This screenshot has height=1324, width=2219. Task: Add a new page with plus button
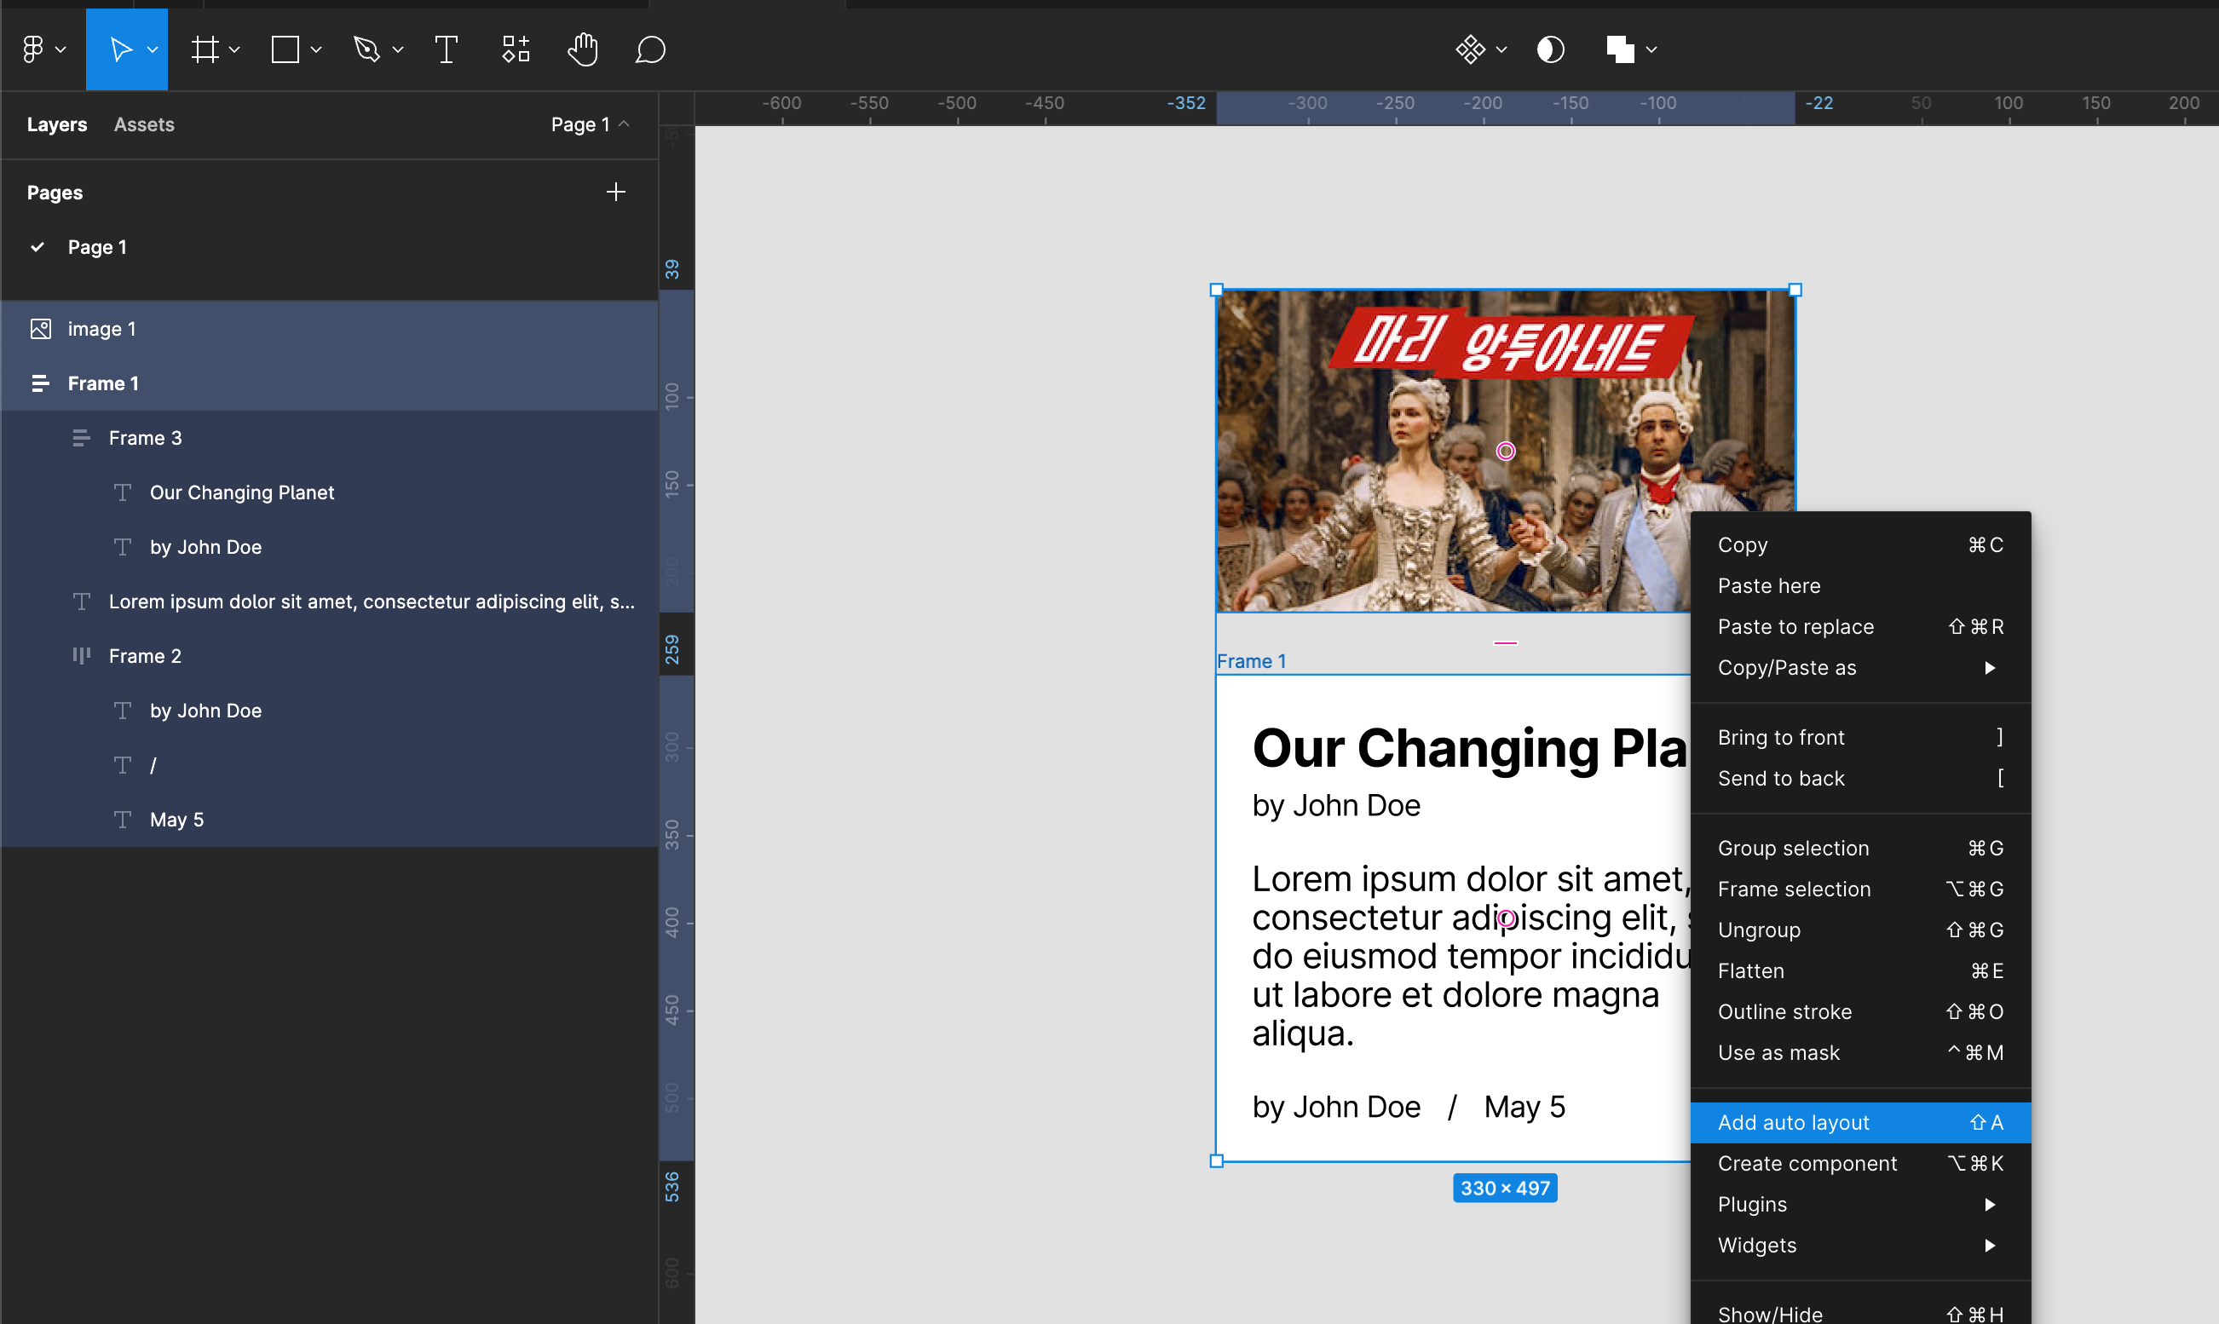[x=615, y=193]
